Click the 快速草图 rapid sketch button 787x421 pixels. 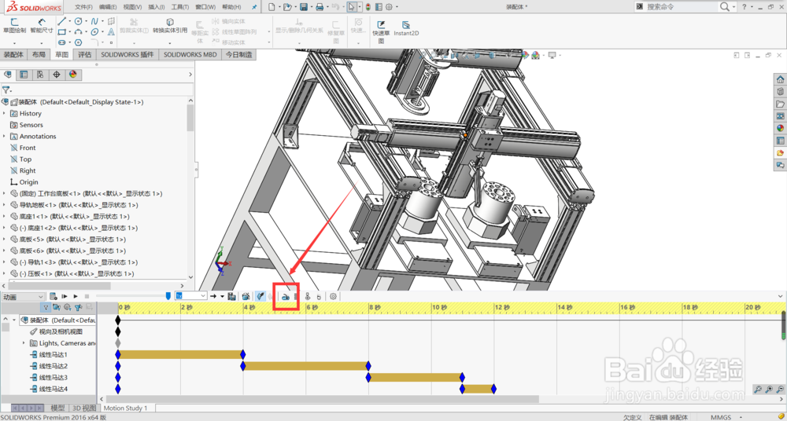tap(382, 32)
